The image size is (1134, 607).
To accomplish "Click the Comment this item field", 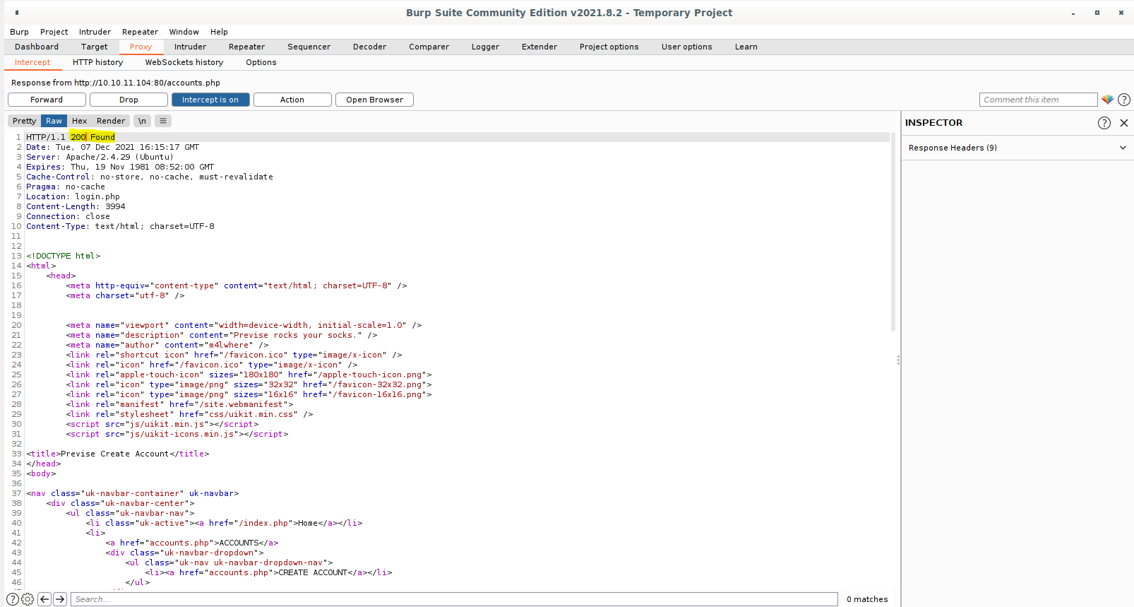I will [1038, 100].
